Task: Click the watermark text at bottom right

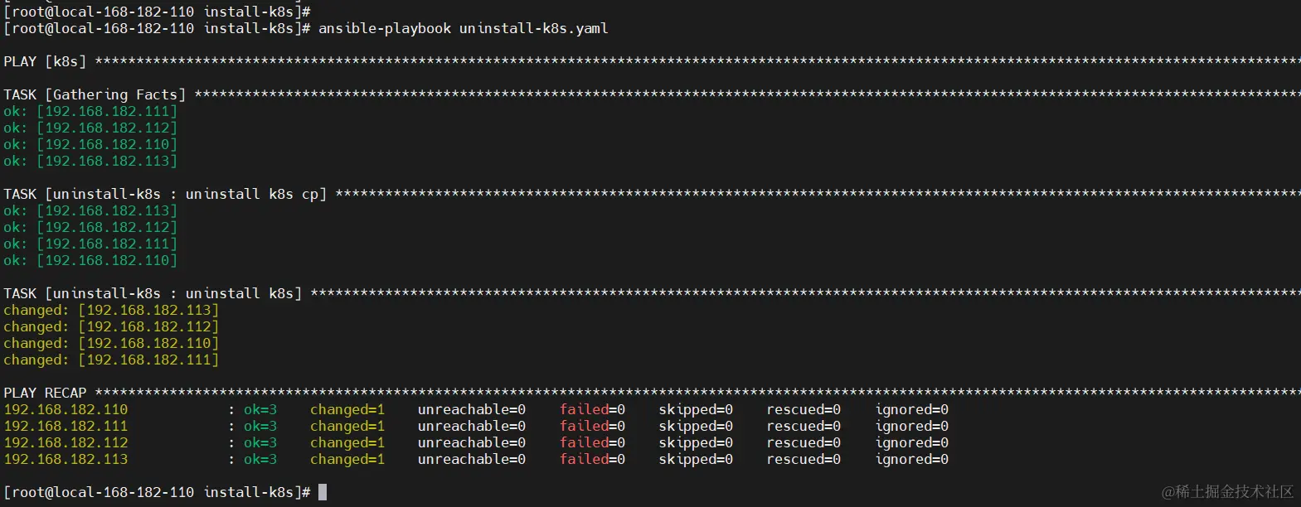Action: click(x=1227, y=491)
